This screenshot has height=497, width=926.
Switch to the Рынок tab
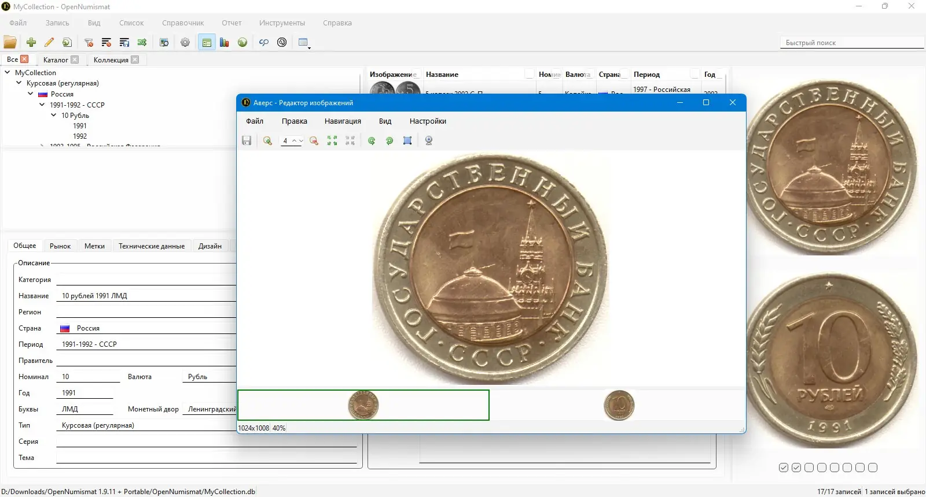(60, 246)
